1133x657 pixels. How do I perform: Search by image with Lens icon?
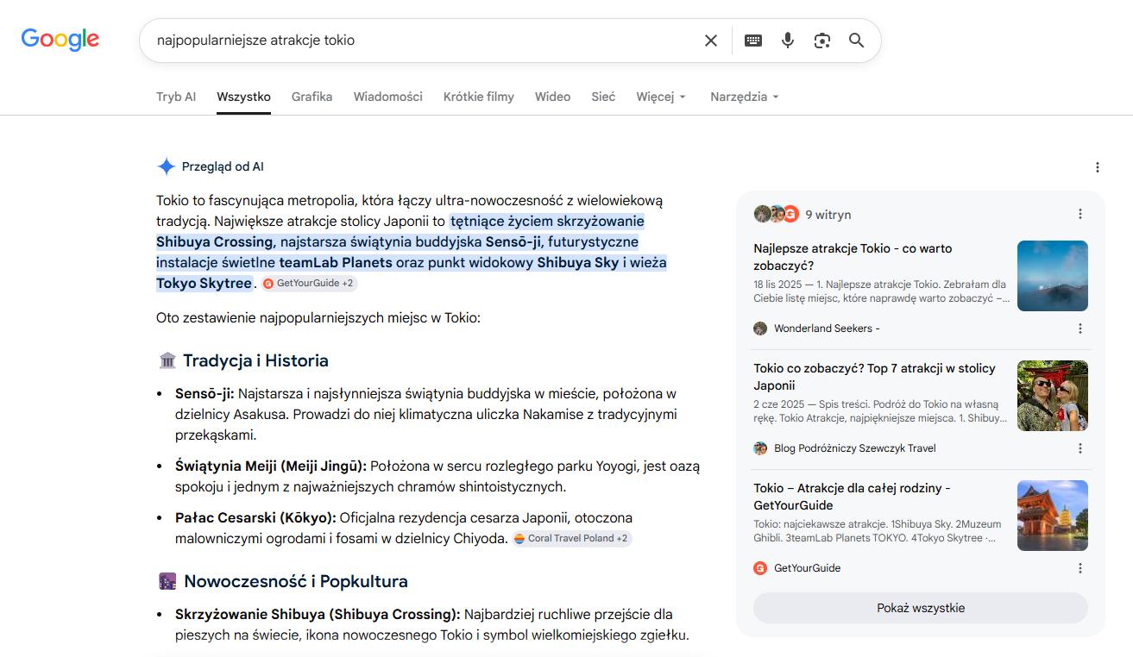tap(822, 41)
